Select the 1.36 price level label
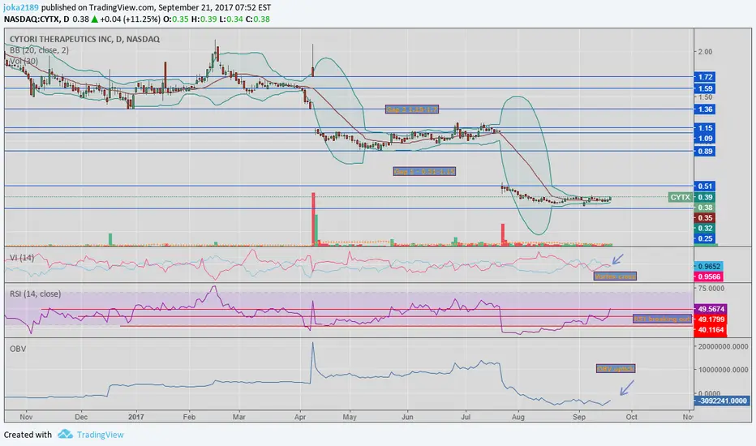Viewport: 756px width, 446px height. (705, 109)
